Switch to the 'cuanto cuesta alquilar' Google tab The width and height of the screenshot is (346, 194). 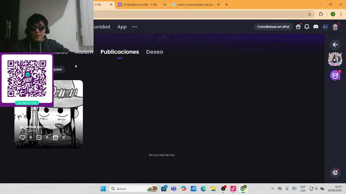pyautogui.click(x=196, y=5)
